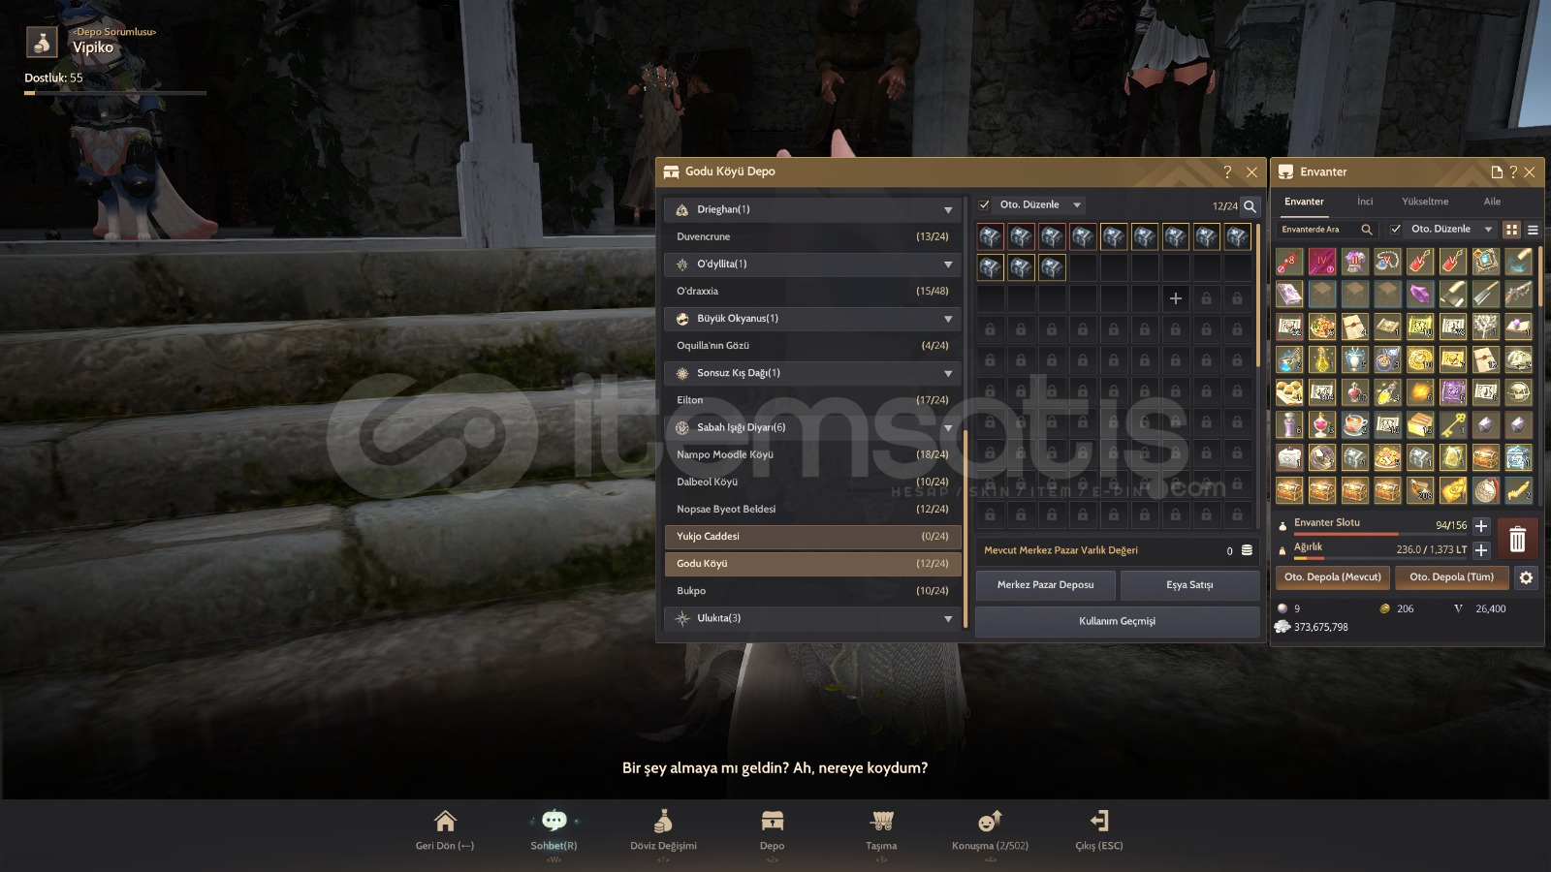Select Duvencrune storage (13/24)

pyautogui.click(x=812, y=237)
